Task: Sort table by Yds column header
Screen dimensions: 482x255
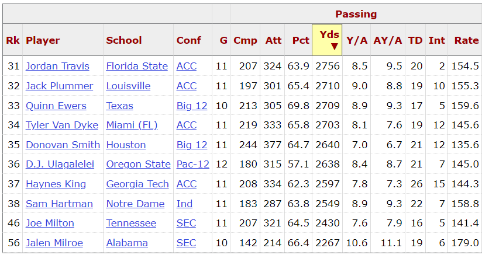Action: click(327, 40)
